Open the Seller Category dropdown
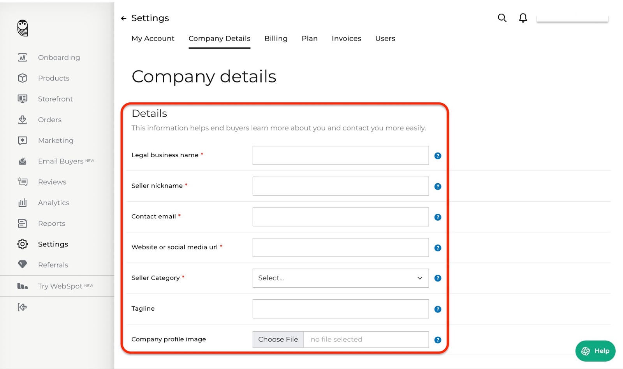The width and height of the screenshot is (623, 369). [341, 278]
